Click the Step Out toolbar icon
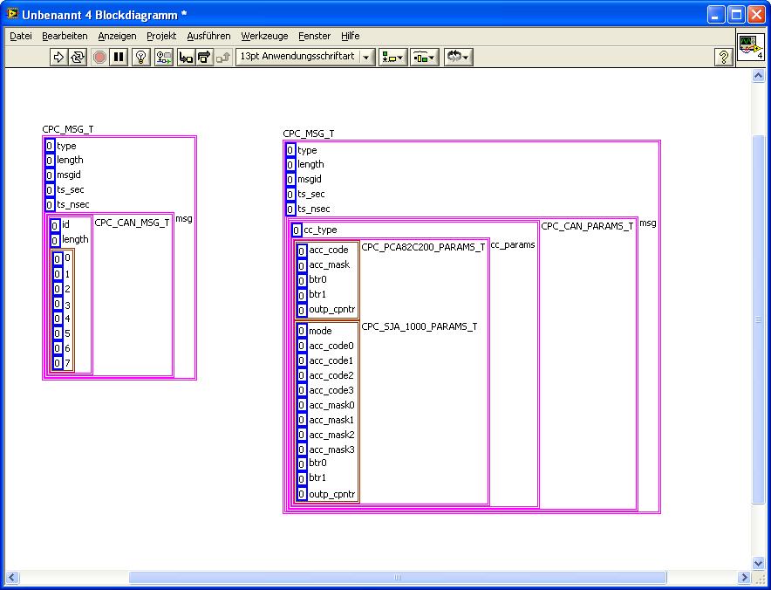The height and width of the screenshot is (590, 771). coord(222,57)
